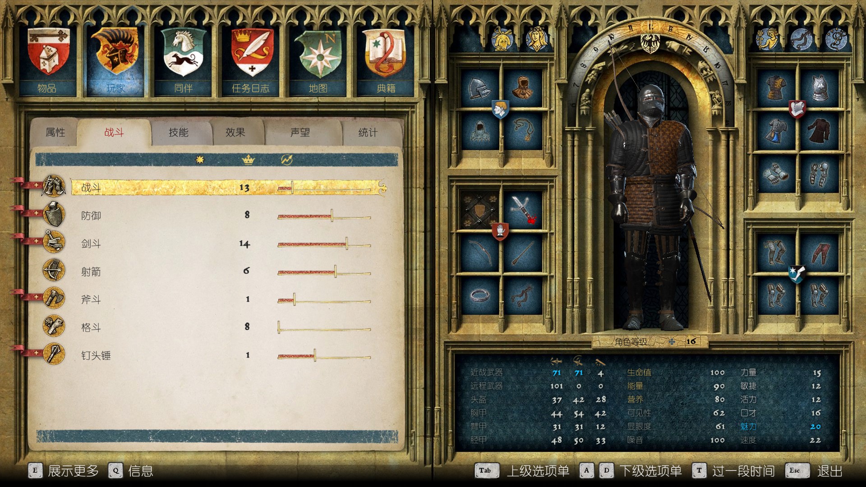Click 信息 info button

coord(131,471)
